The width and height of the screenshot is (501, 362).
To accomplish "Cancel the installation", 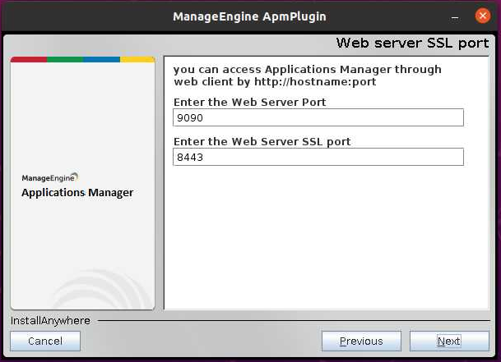I will 45,341.
